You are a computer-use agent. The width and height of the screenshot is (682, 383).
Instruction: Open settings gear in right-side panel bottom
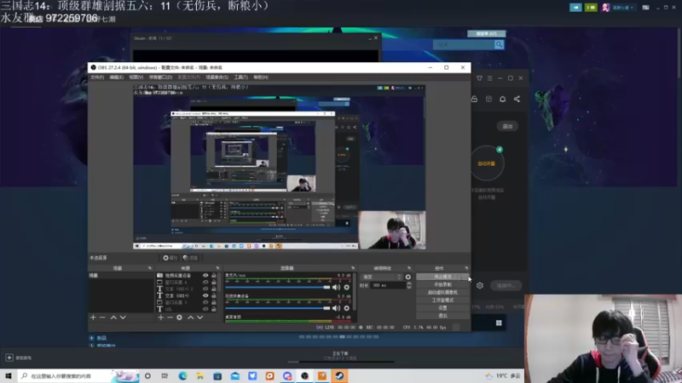480,285
